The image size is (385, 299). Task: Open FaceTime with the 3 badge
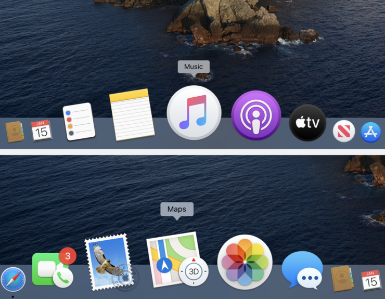(53, 269)
